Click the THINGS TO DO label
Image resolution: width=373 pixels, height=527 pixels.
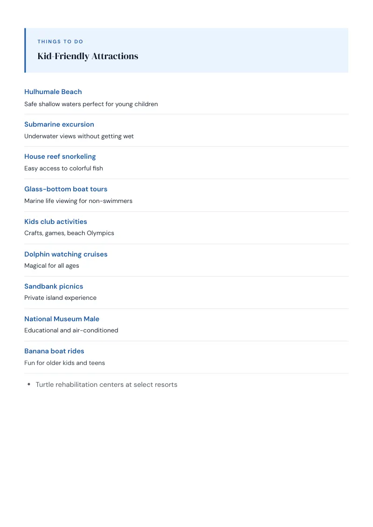[60, 42]
